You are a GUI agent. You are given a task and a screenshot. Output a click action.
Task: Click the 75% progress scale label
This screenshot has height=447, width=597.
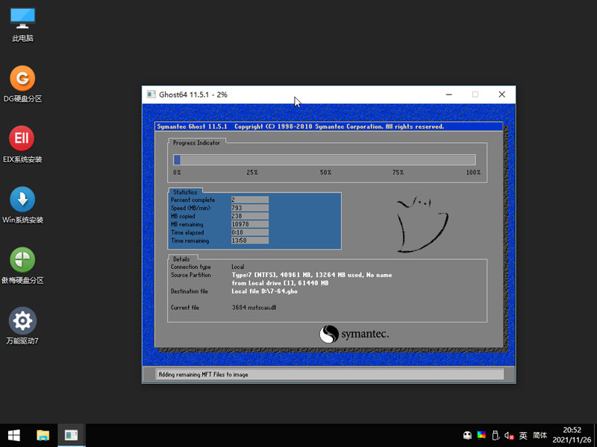(398, 173)
